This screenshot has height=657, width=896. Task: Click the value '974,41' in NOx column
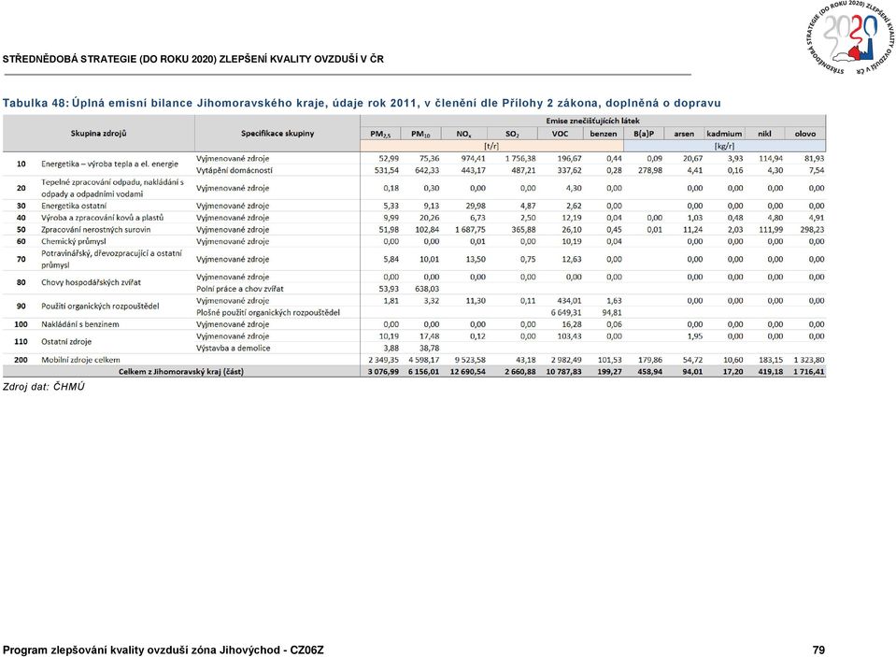point(473,158)
